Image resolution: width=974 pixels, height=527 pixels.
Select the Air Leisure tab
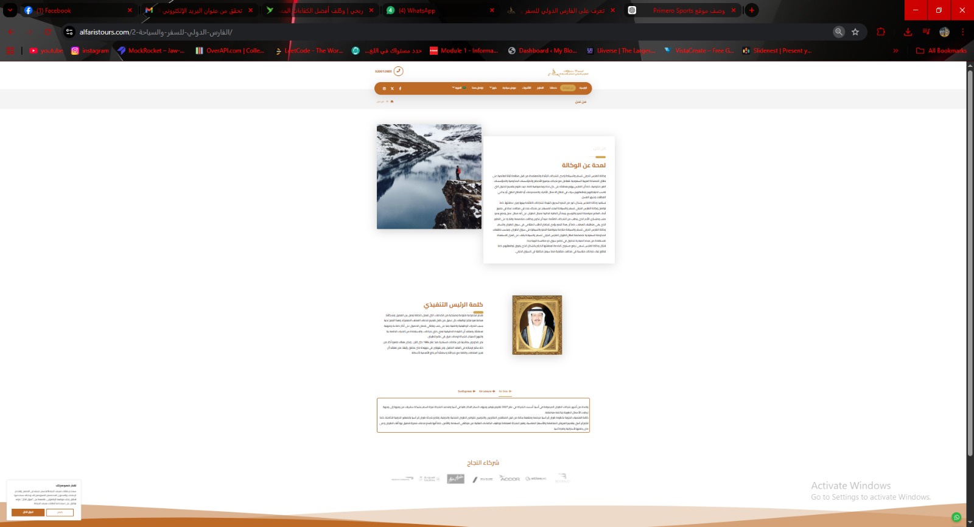pos(486,391)
